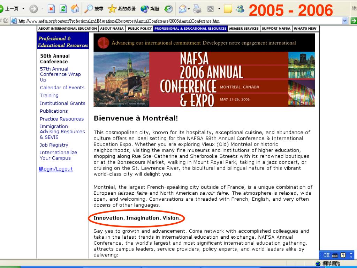Expand the address bar dropdown arrow
The image size is (357, 268).
pyautogui.click(x=345, y=21)
